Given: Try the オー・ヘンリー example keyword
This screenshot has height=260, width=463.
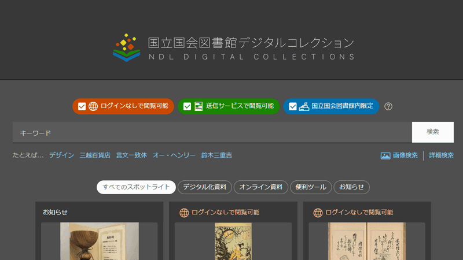Looking at the screenshot, I should (174, 155).
